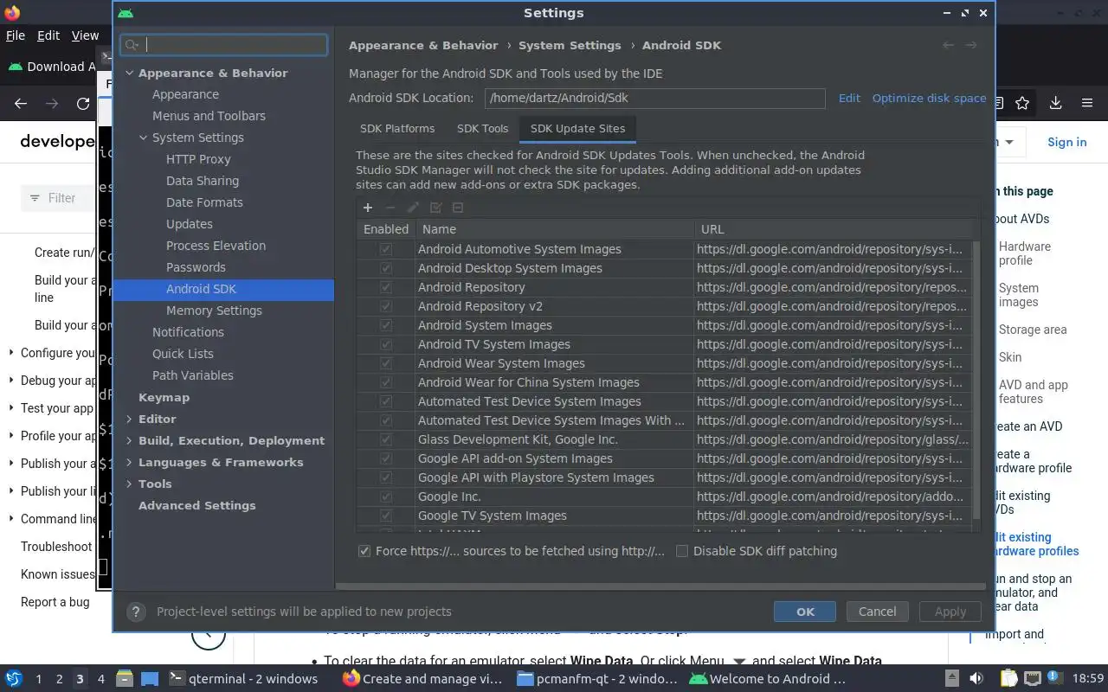The width and height of the screenshot is (1108, 692).
Task: Expand Test your app item in browser sidebar
Action: 11,408
